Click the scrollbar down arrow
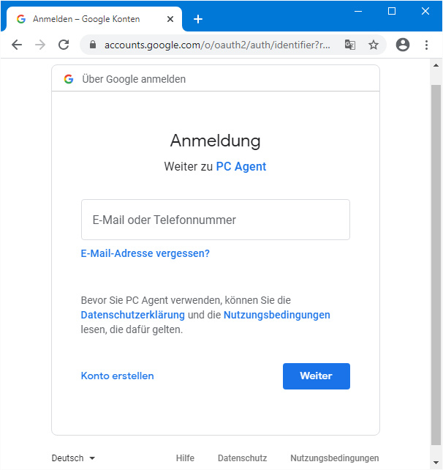Screen dimensions: 443x470 click(x=436, y=463)
